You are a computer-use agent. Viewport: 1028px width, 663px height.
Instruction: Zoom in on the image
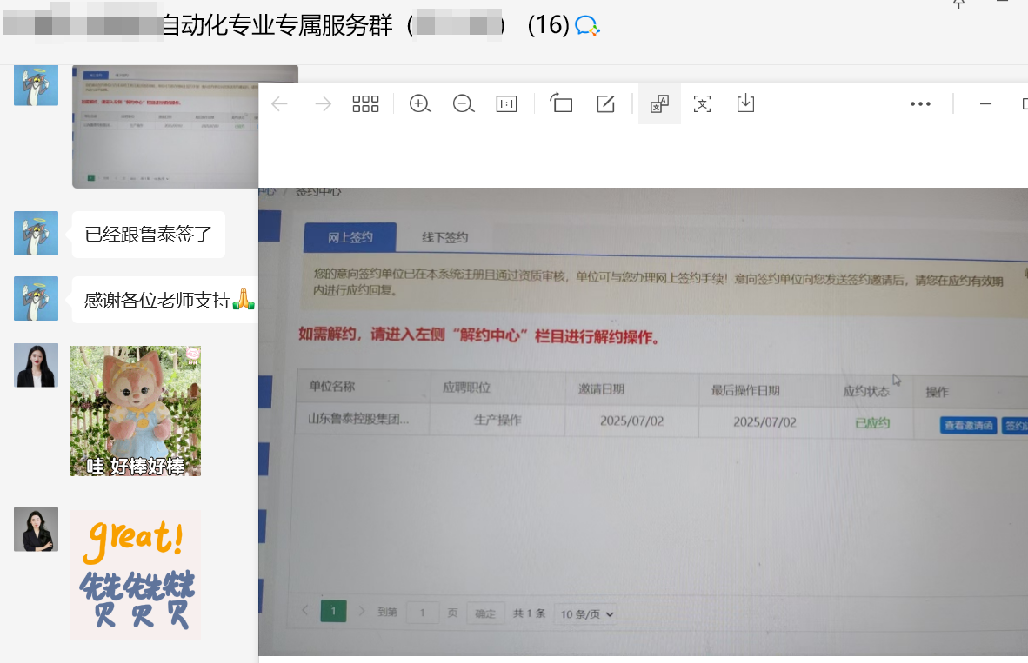point(420,104)
